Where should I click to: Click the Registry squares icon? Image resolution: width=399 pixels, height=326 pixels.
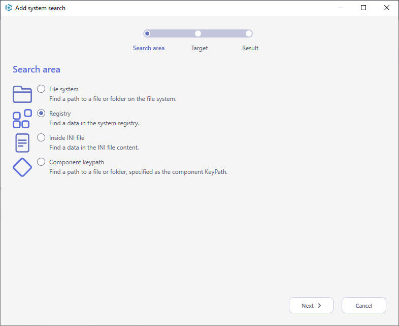[22, 119]
